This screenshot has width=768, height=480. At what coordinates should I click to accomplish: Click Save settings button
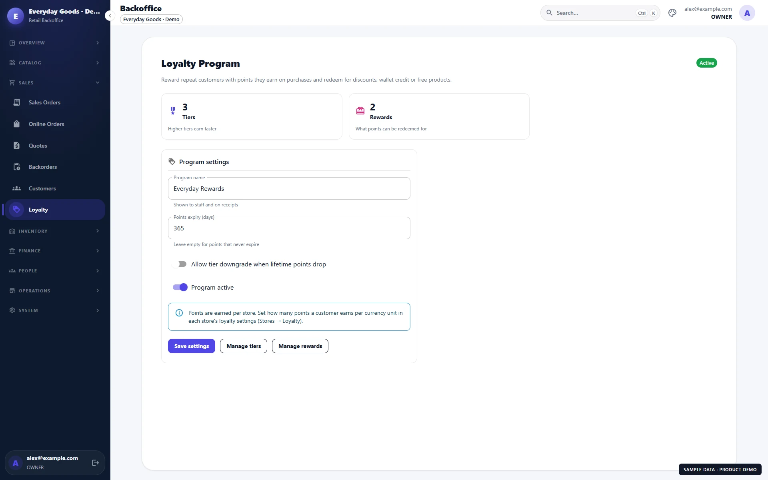pyautogui.click(x=192, y=346)
